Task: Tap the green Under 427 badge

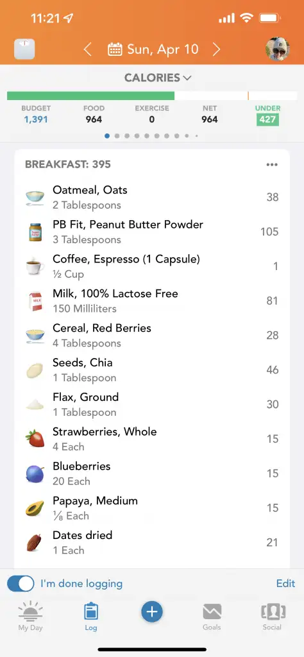Action: pyautogui.click(x=267, y=119)
